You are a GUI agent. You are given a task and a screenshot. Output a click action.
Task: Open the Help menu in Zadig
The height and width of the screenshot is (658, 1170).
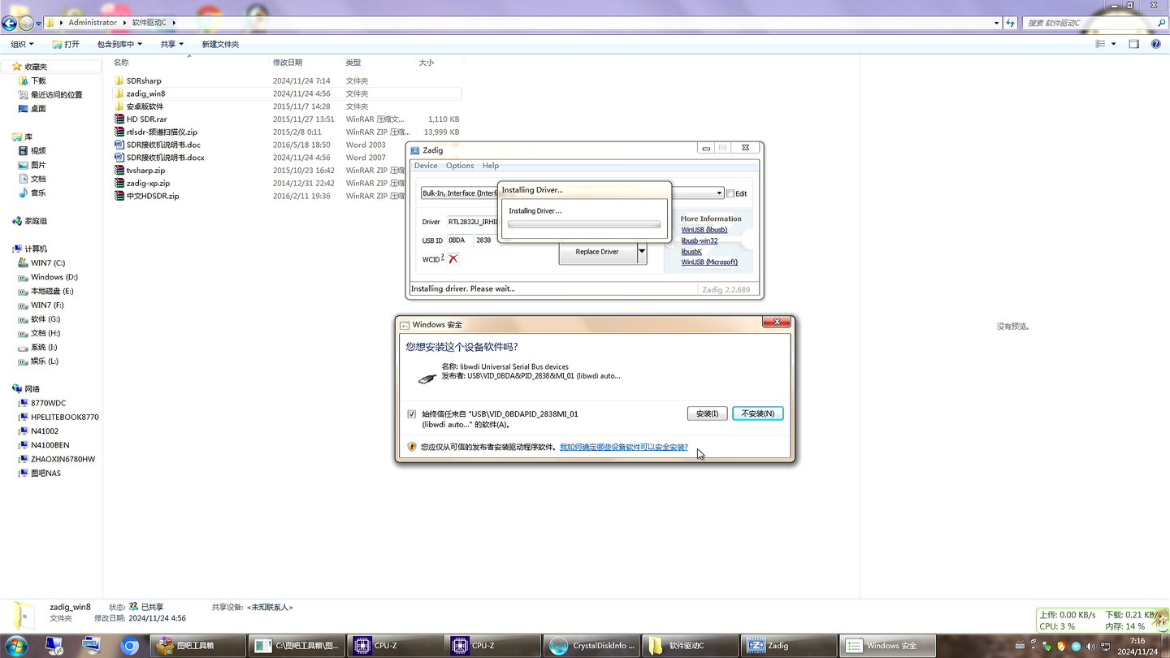pos(491,166)
